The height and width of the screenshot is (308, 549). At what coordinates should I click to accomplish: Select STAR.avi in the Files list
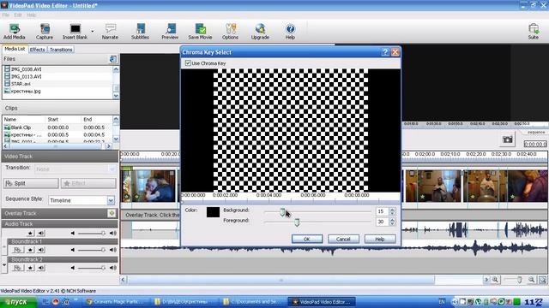(x=21, y=84)
